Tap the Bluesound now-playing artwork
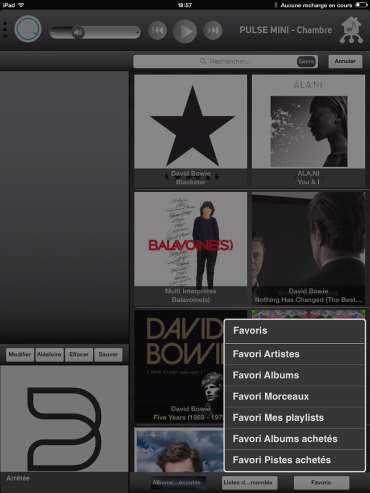370x493 pixels. [x=64, y=419]
